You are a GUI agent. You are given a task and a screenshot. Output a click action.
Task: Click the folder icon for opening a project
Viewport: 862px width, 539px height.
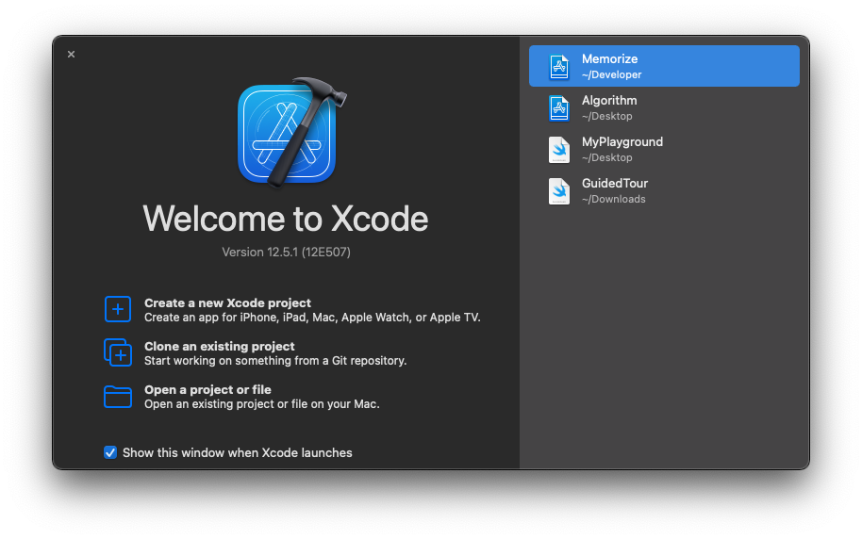(118, 397)
